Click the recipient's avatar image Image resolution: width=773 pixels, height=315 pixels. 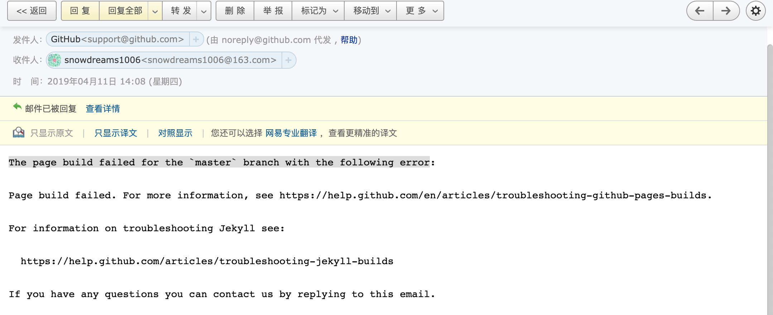(56, 60)
